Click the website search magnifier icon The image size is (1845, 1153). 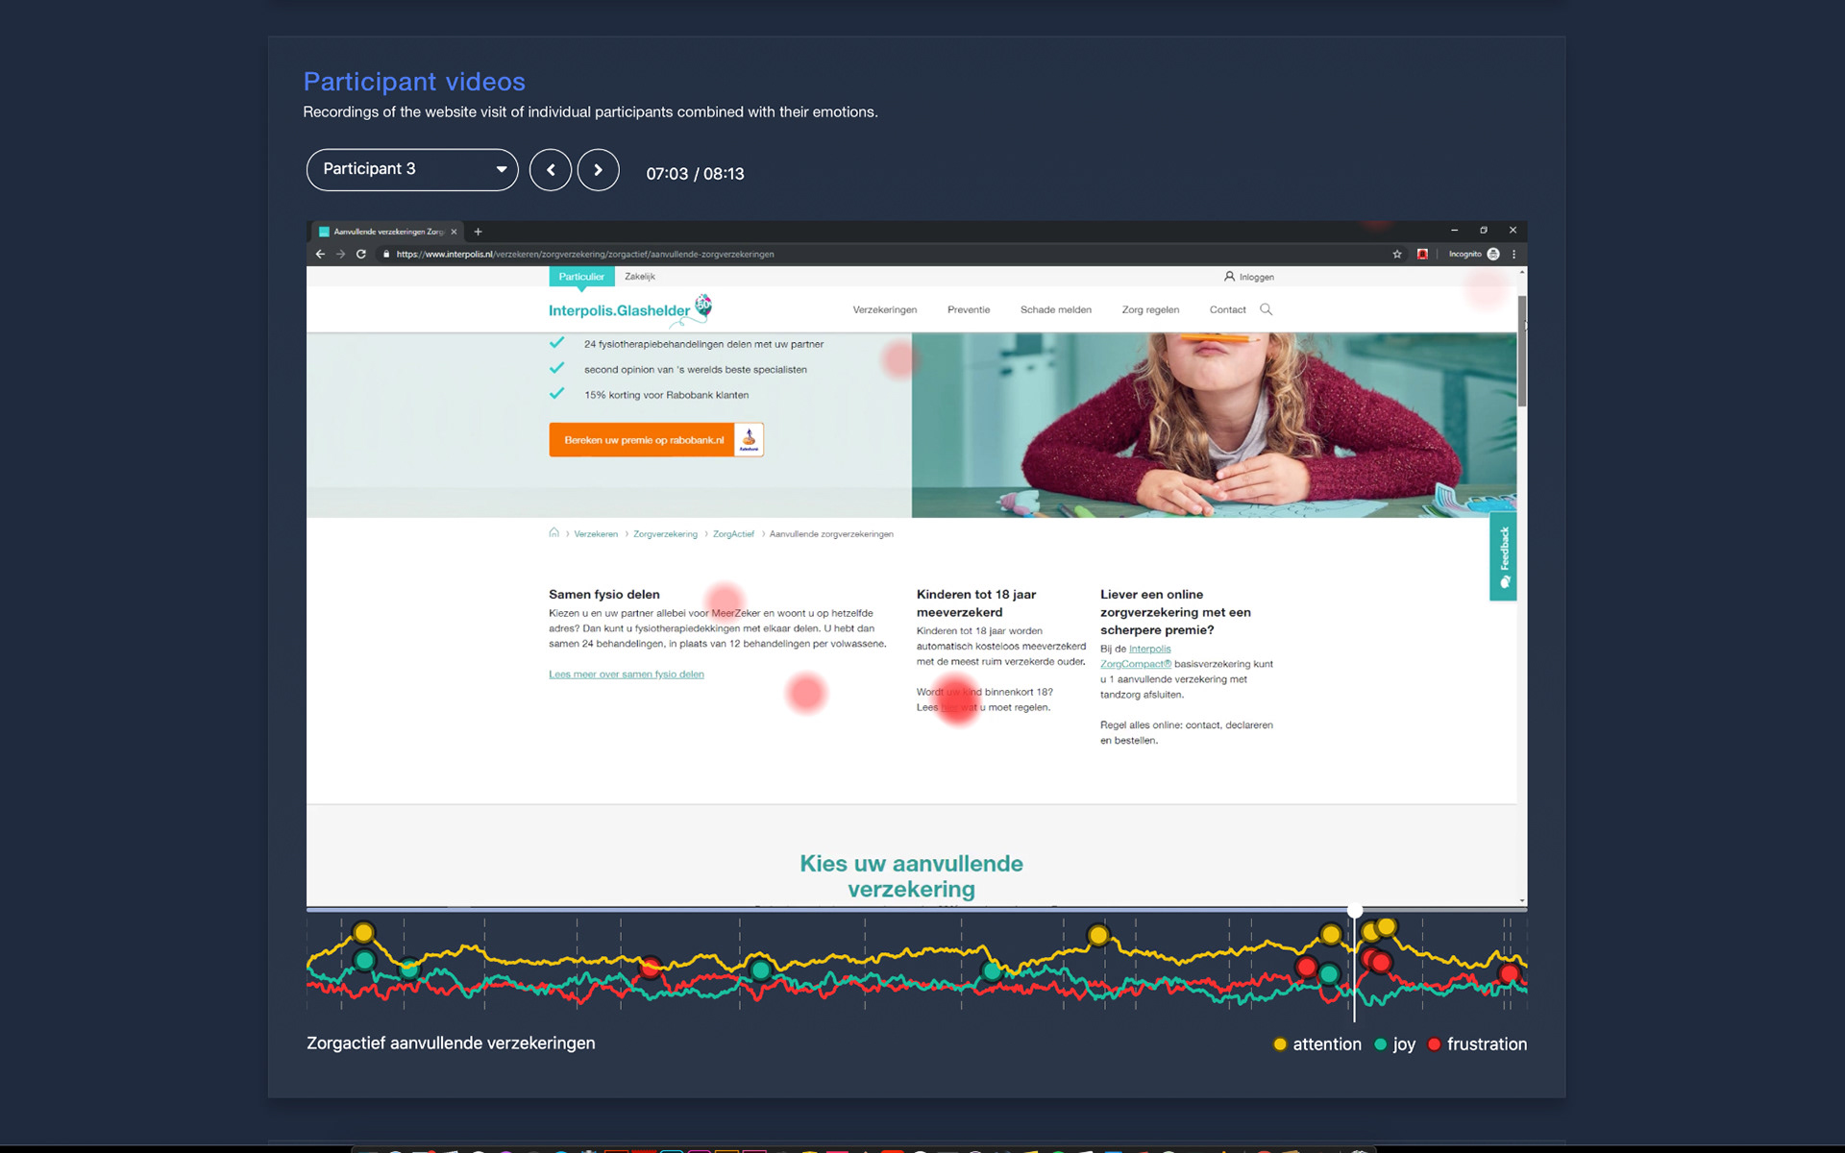1266,309
